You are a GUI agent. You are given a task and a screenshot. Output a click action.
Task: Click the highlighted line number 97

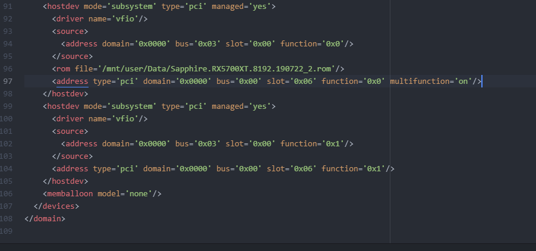[8, 81]
